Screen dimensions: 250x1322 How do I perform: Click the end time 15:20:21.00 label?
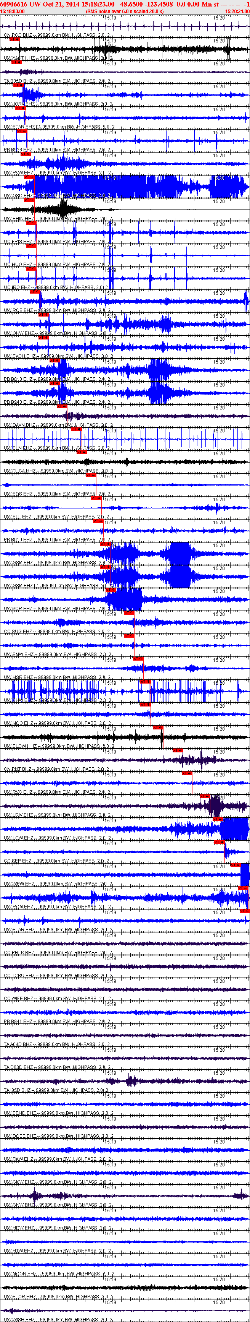tap(237, 11)
